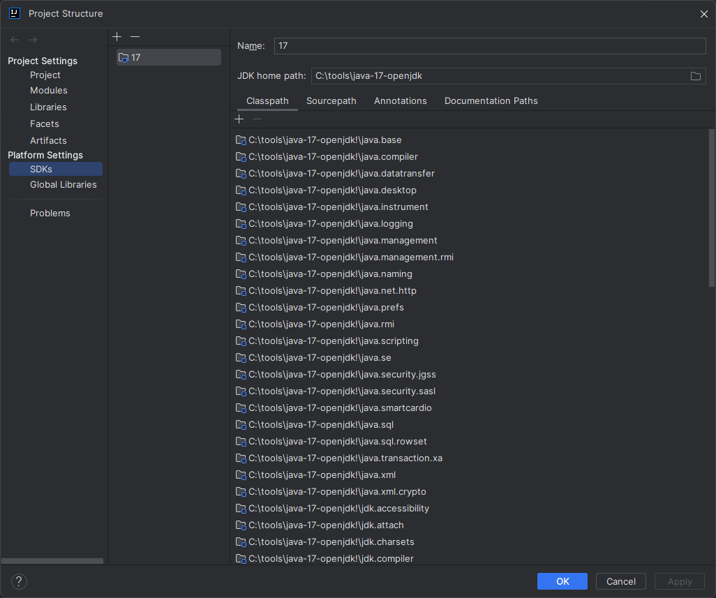This screenshot has width=716, height=598.
Task: Click the forward navigation arrow
Action: [33, 40]
